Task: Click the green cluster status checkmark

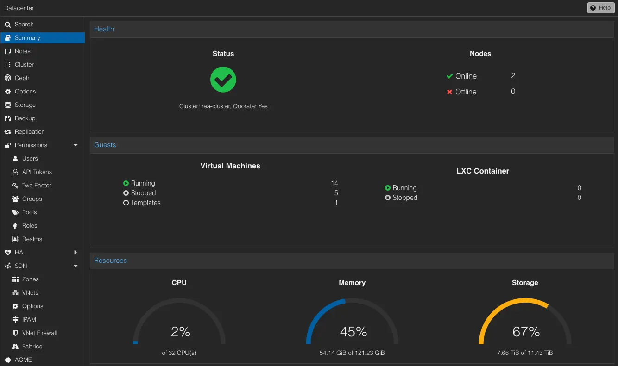Action: tap(223, 79)
